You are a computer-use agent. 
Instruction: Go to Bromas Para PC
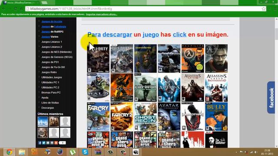click(x=51, y=93)
